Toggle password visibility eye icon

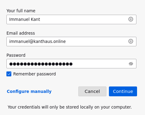(x=131, y=64)
